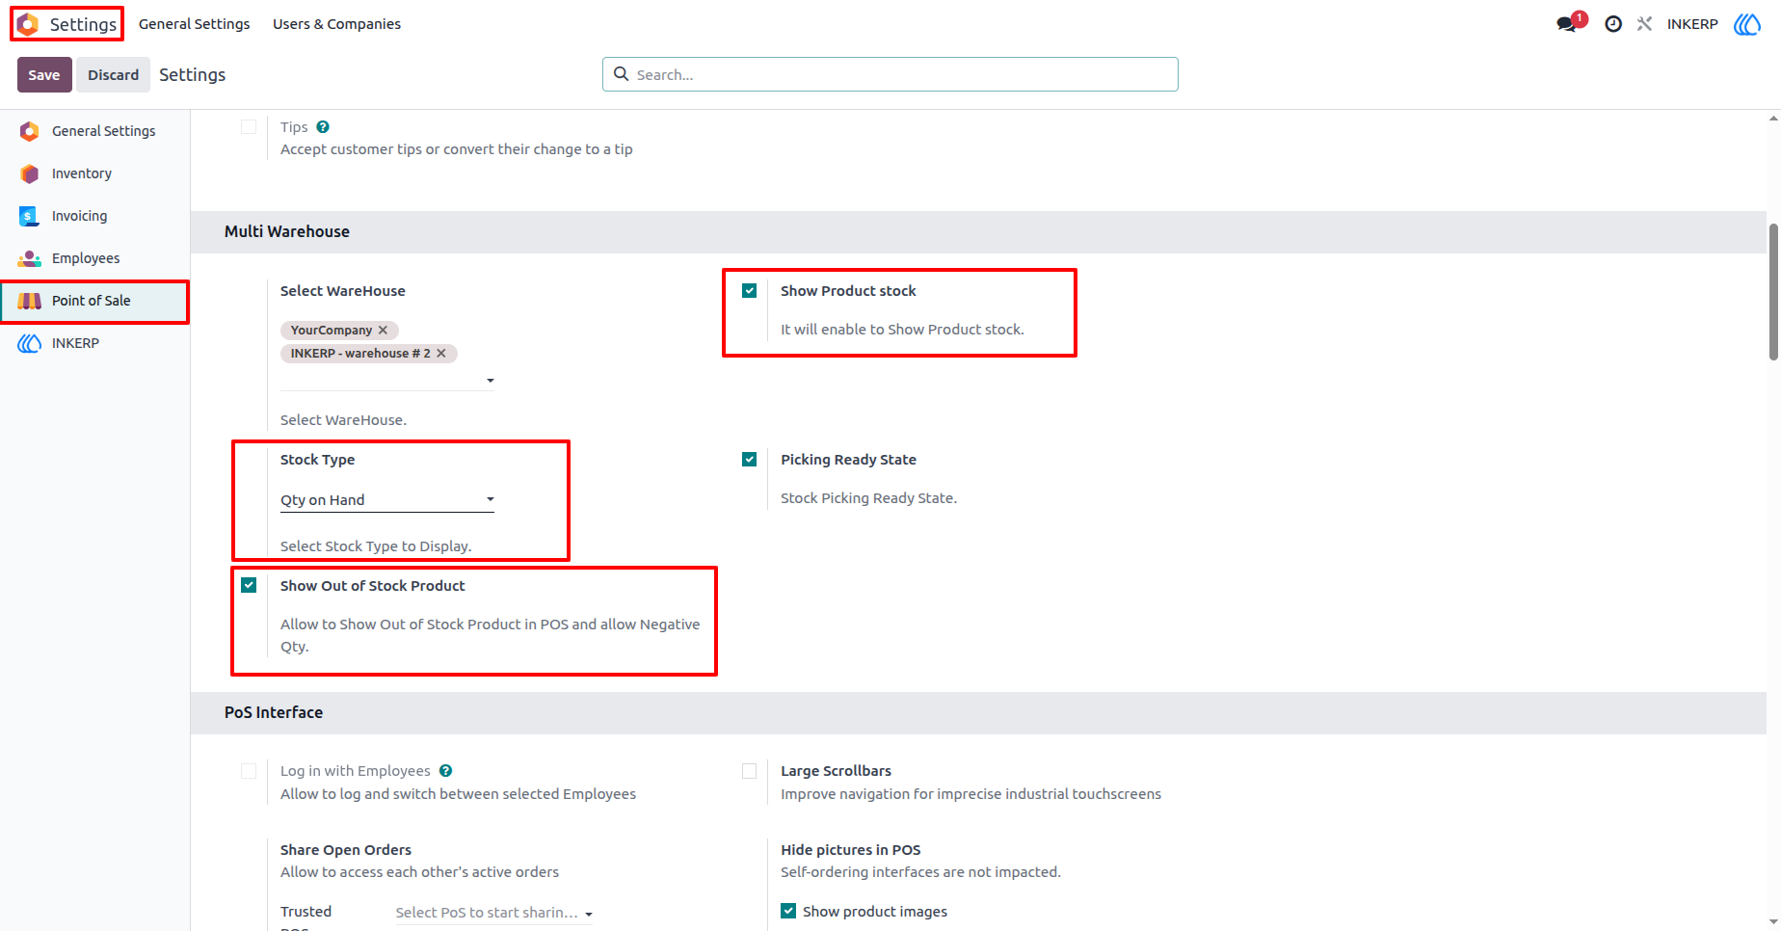Click the INKERP user avatar logo
The height and width of the screenshot is (931, 1781).
tap(1746, 24)
